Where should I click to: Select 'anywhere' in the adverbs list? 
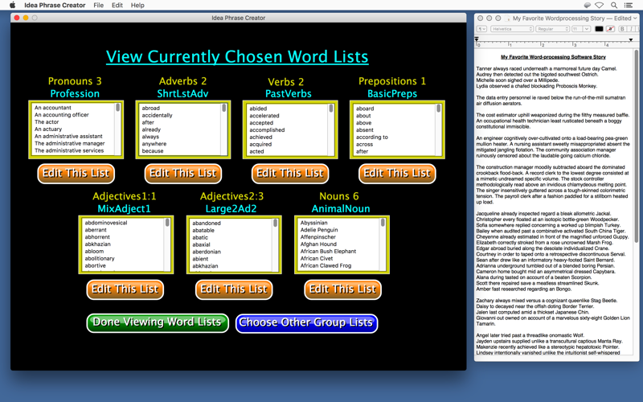(154, 144)
